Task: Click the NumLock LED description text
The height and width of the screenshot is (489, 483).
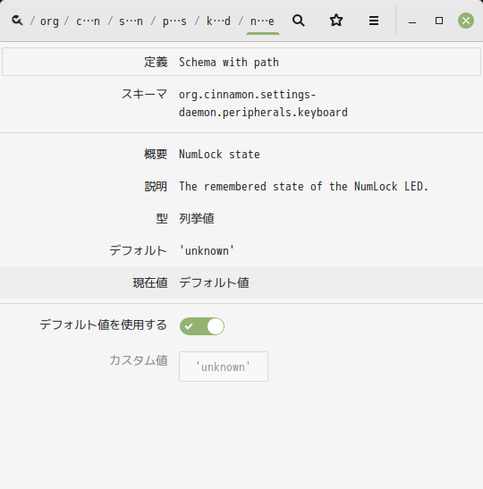Action: coord(303,187)
